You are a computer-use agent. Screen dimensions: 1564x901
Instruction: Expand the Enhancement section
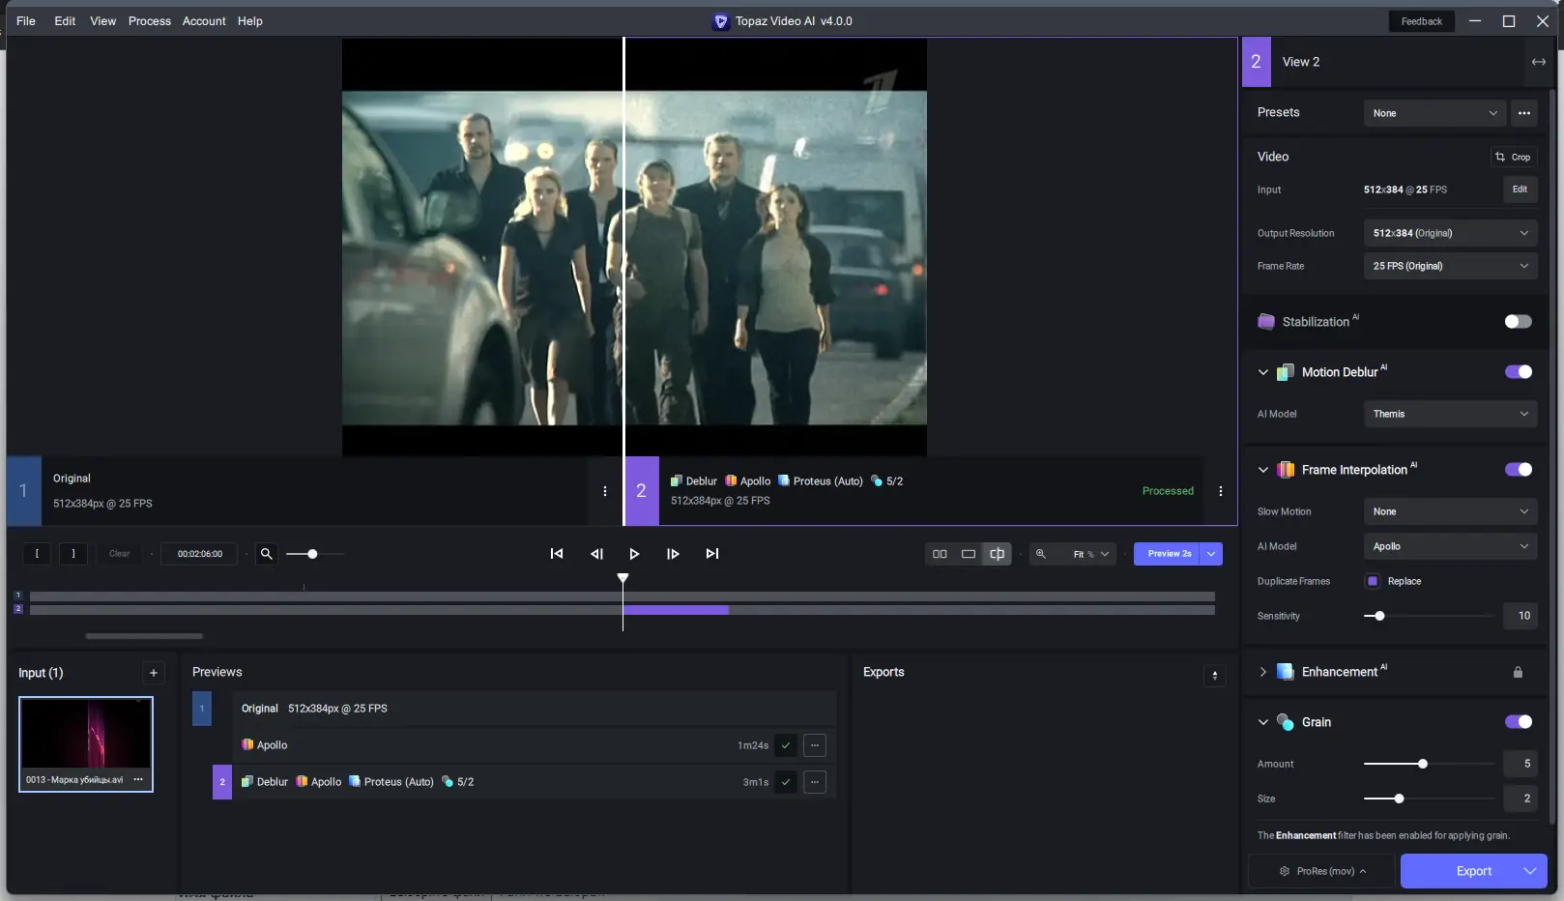point(1262,672)
